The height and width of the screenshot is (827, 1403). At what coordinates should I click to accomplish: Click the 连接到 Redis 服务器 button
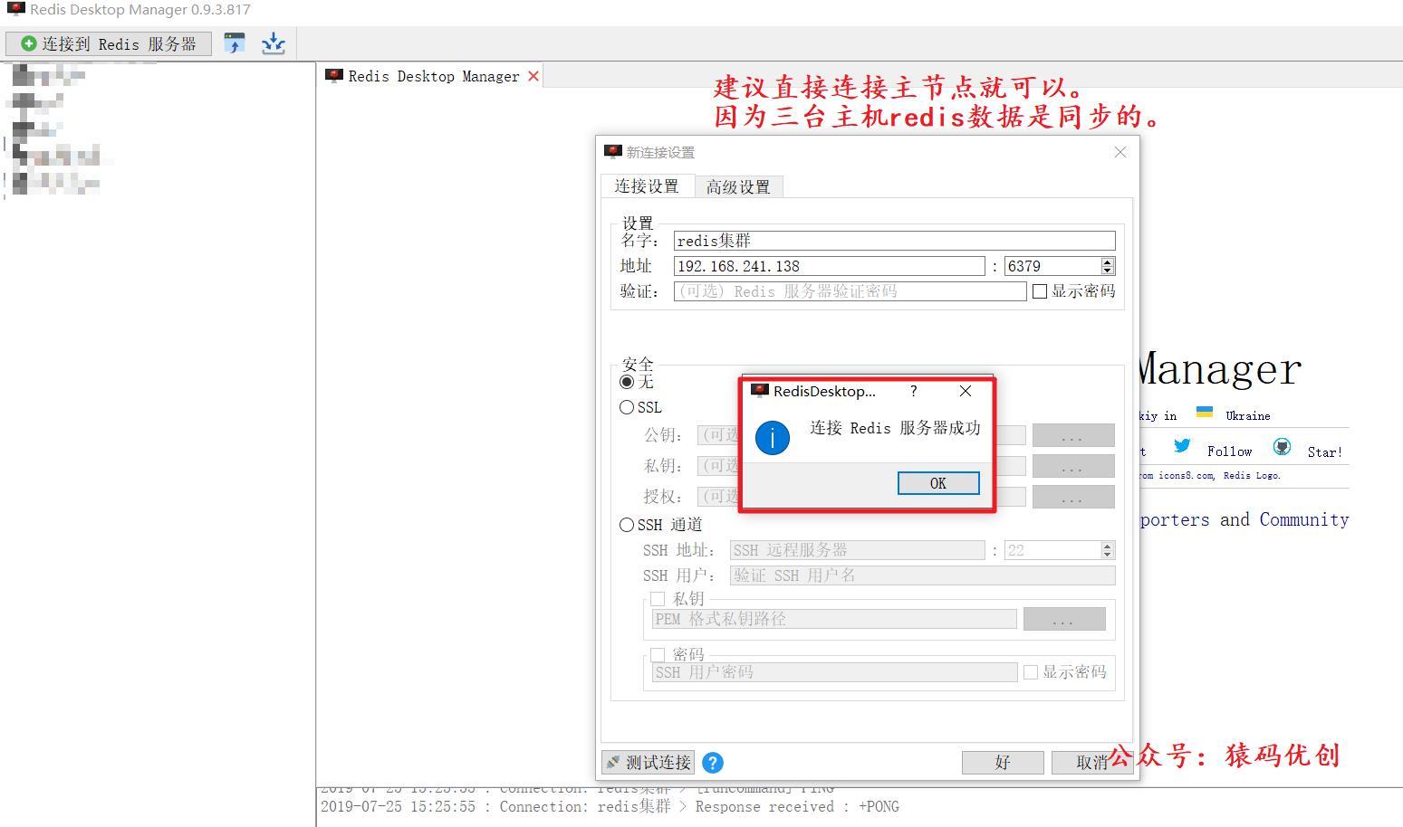tap(109, 43)
